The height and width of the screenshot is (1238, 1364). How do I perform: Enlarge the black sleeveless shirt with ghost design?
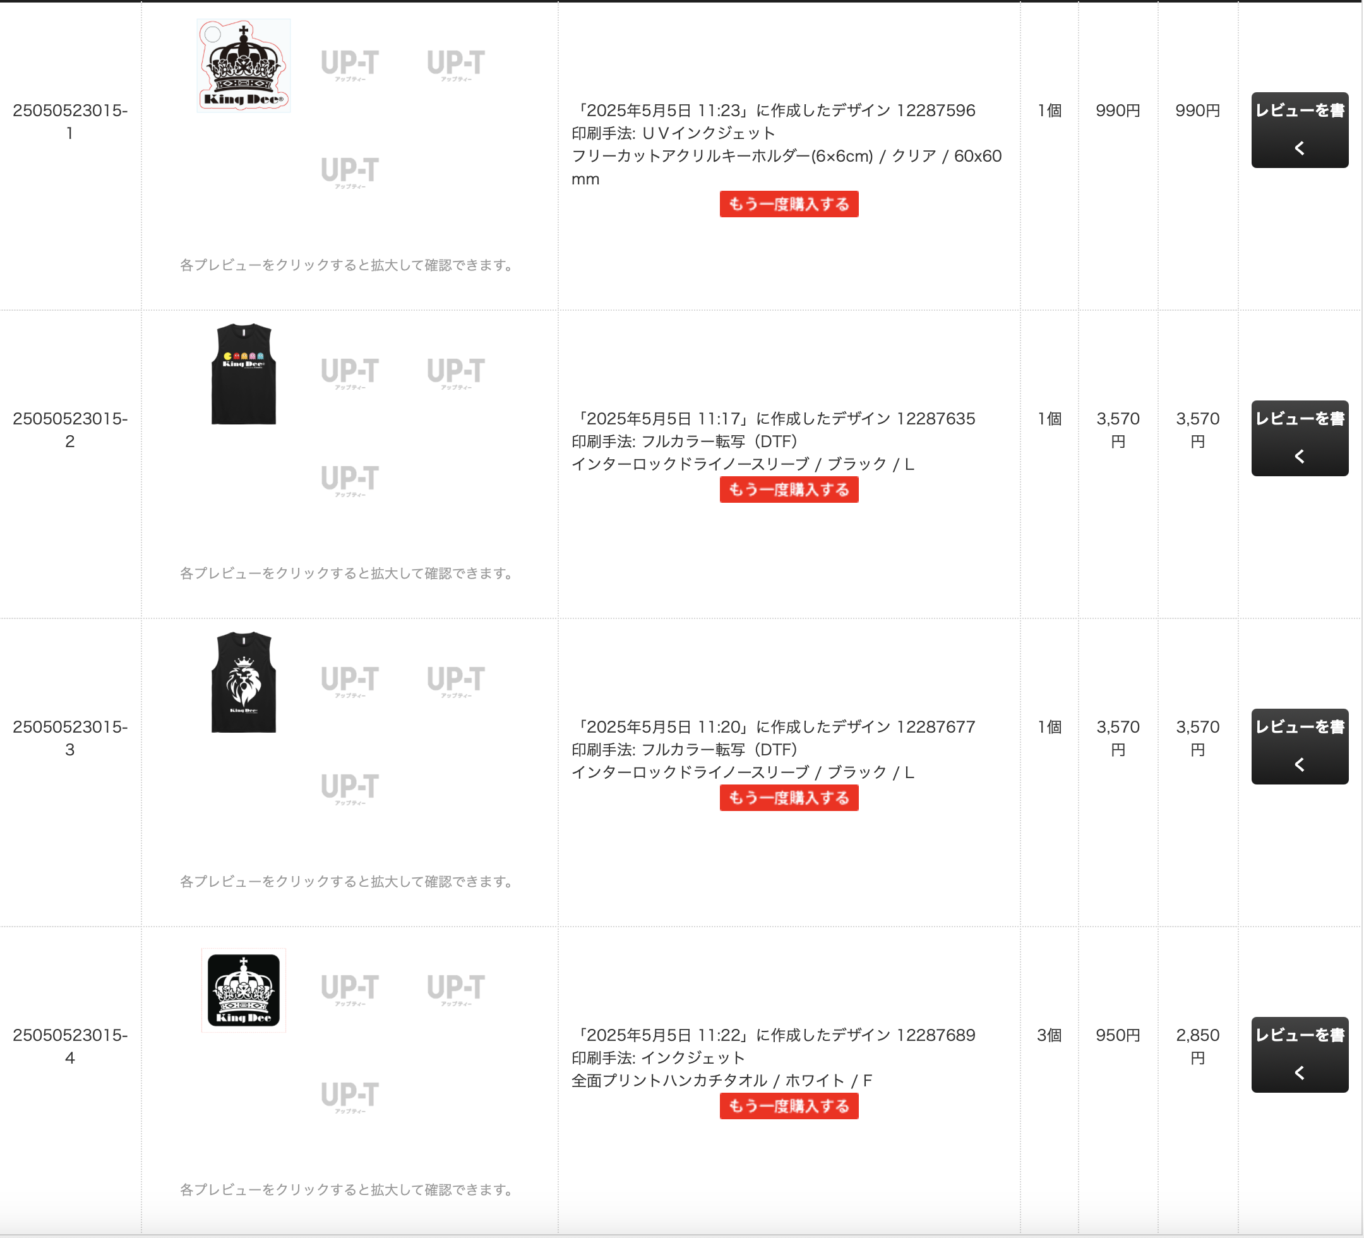point(244,374)
